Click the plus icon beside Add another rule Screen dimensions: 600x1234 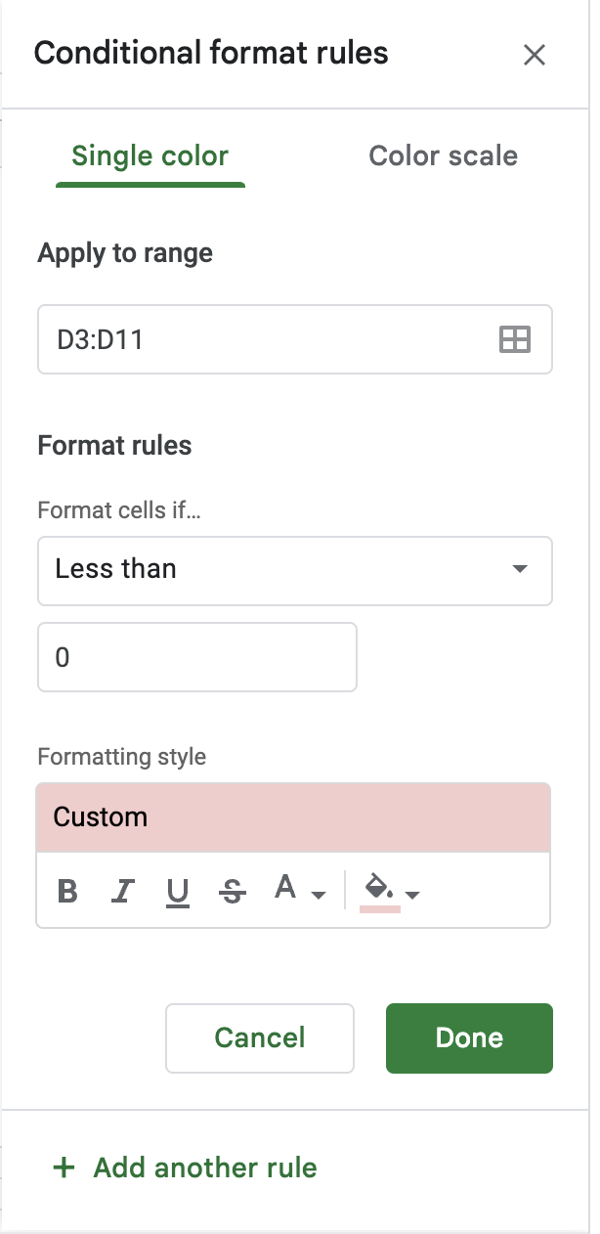point(64,1168)
